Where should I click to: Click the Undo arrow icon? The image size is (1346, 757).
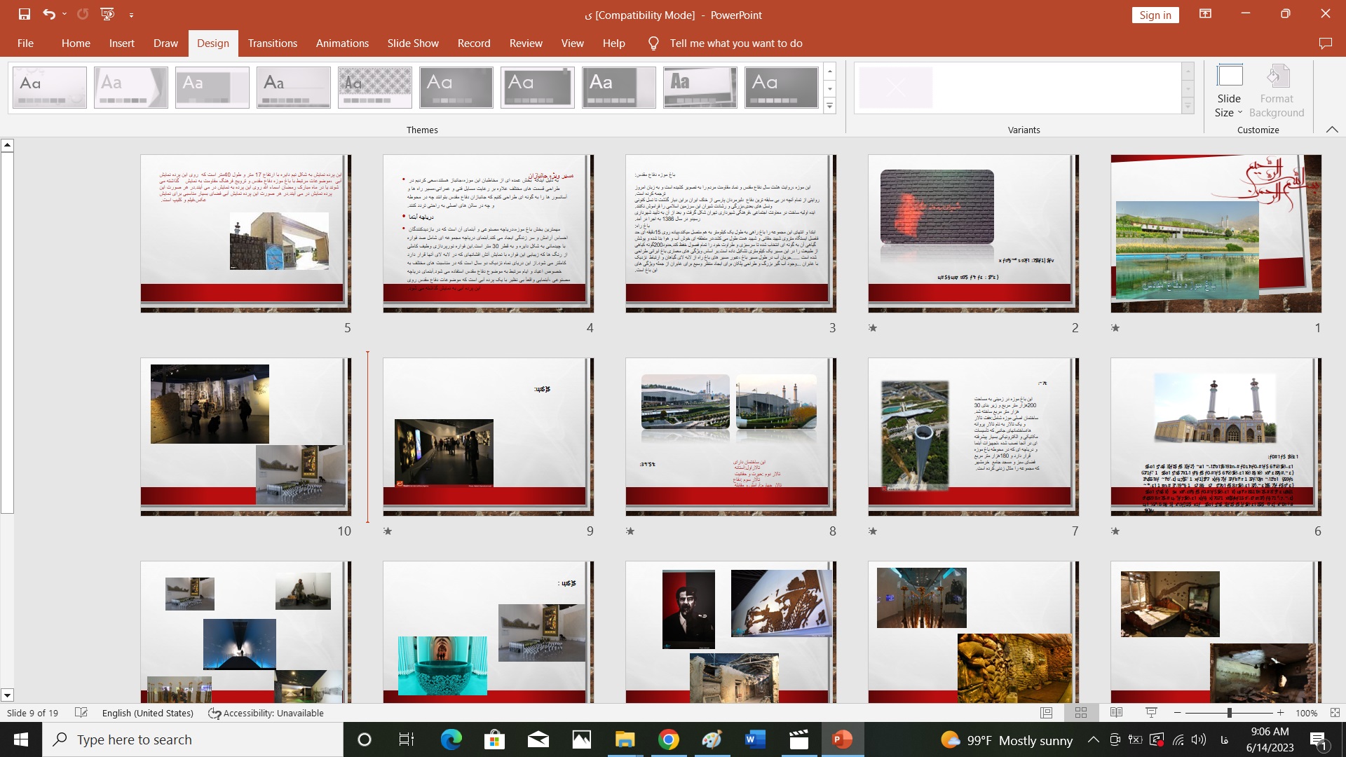coord(48,14)
